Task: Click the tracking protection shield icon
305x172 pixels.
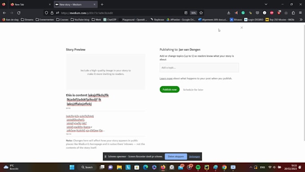Action: click(46, 13)
